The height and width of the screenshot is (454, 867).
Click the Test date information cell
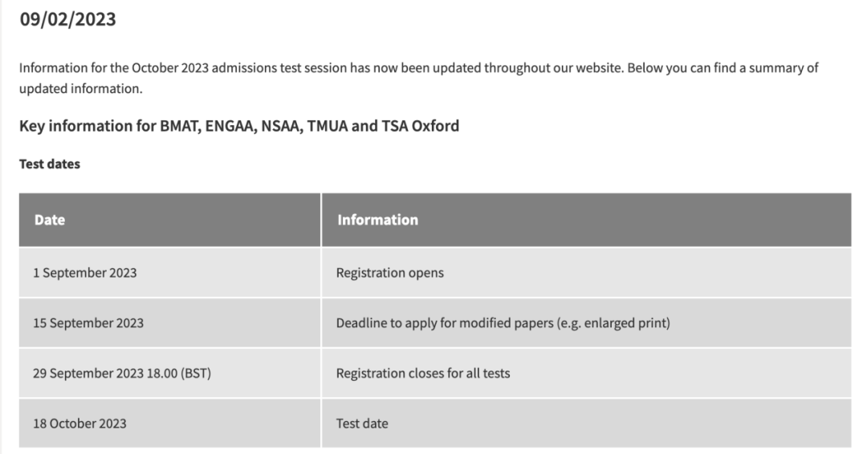(587, 424)
